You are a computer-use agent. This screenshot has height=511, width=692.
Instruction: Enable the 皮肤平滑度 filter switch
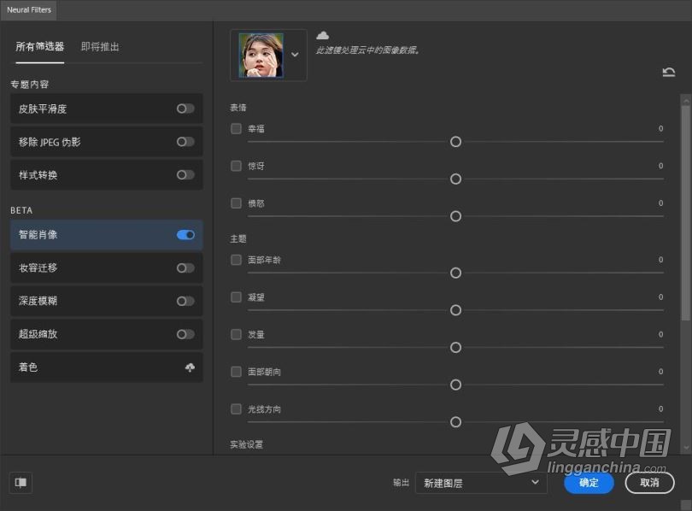[x=185, y=109]
